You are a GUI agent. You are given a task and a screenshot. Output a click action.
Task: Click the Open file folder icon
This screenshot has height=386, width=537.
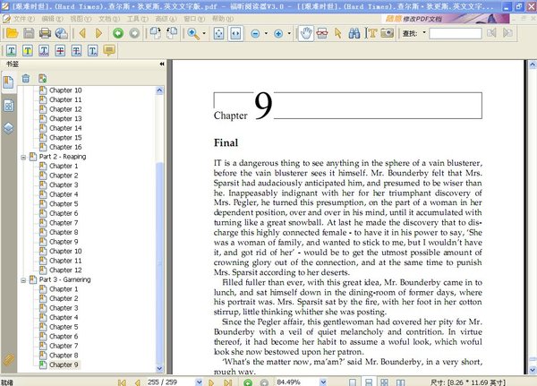pyautogui.click(x=12, y=33)
